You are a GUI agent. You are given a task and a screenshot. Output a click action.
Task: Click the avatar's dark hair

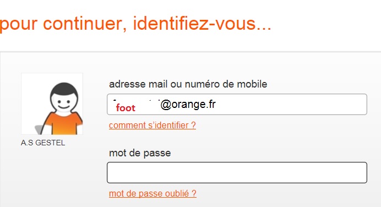point(64,88)
